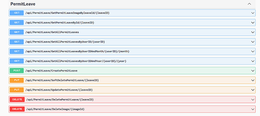
Task: Expand the GetPermitLeaveById endpoint arrow
Action: (x=253, y=23)
